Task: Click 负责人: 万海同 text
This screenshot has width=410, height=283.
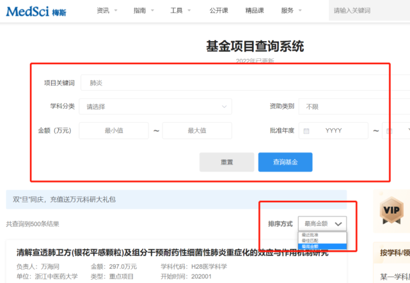Action: click(38, 266)
